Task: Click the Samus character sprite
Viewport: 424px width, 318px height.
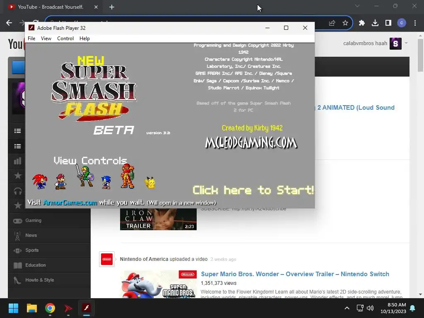Action: [x=128, y=176]
